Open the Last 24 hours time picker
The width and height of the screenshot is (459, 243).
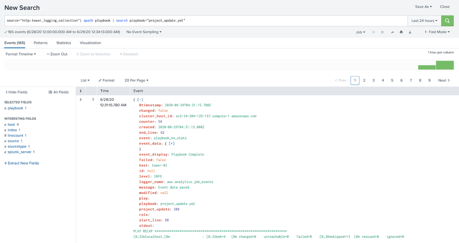coord(424,21)
